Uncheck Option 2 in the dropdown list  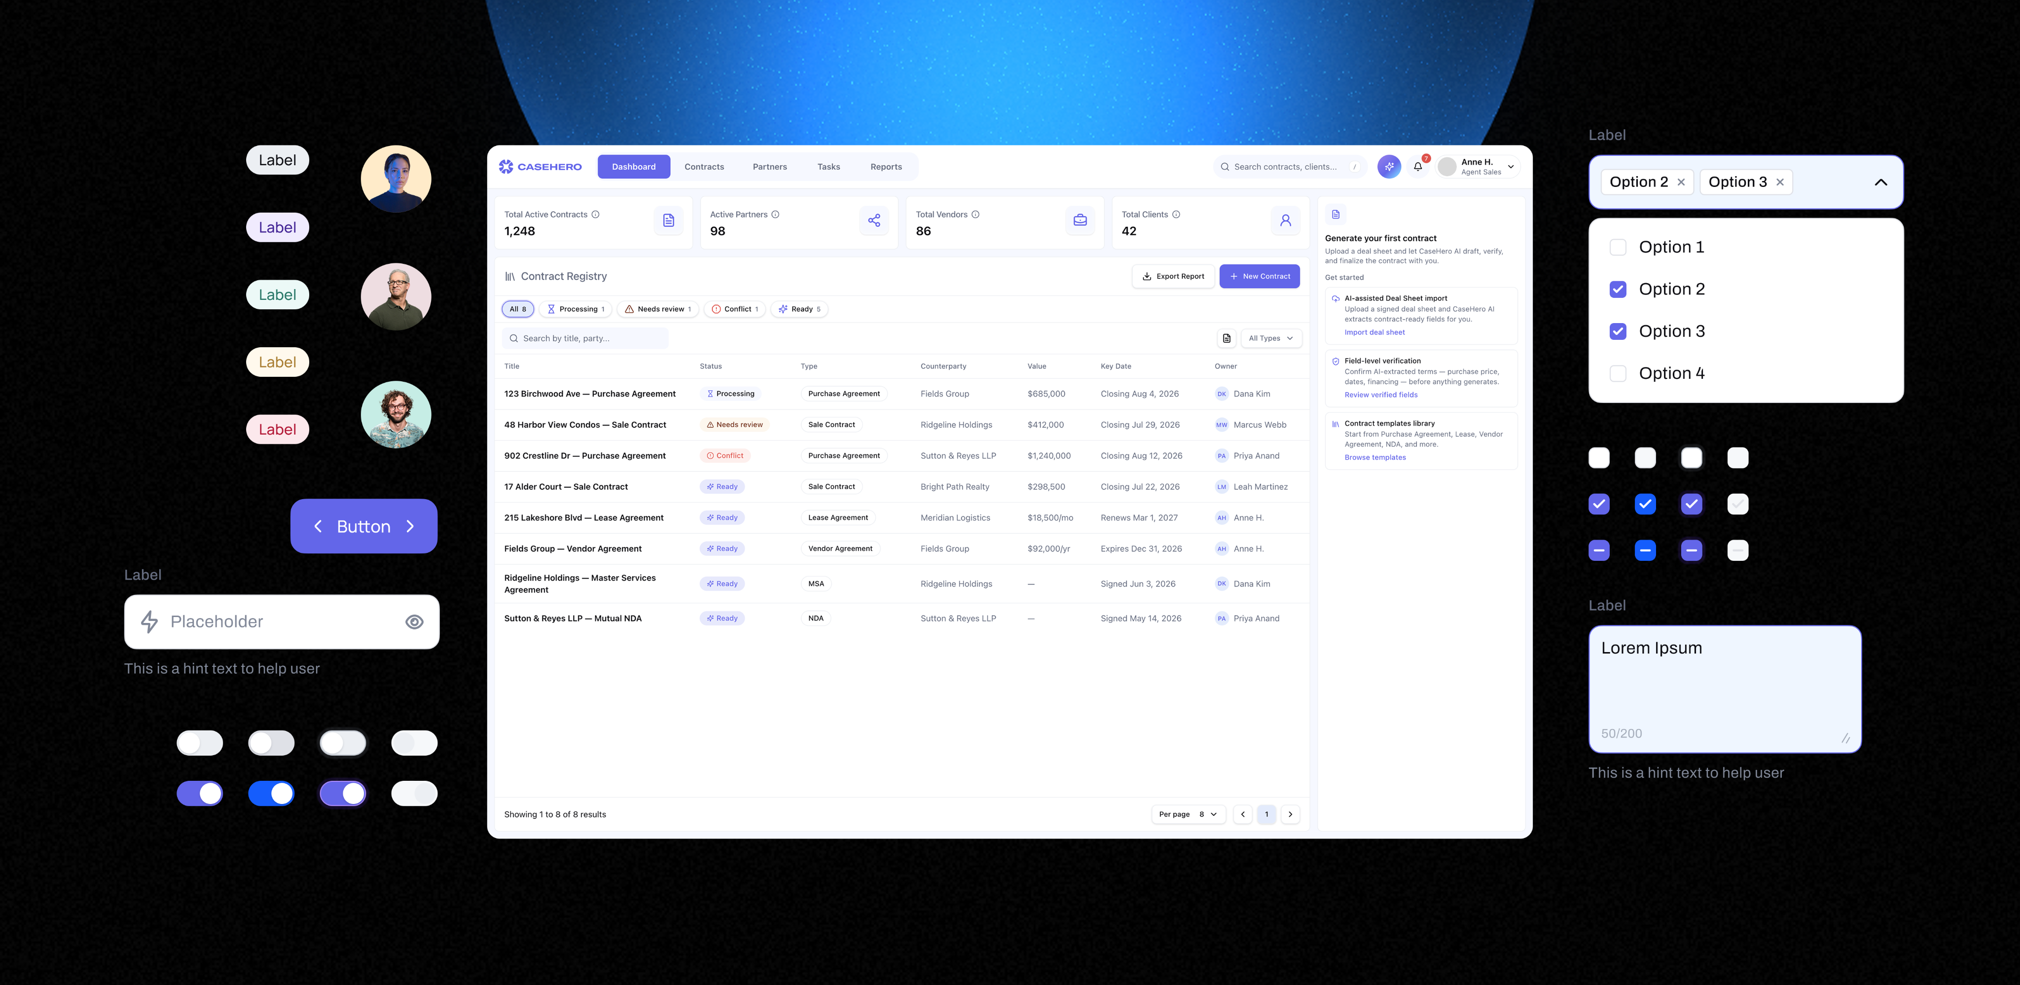click(x=1618, y=290)
